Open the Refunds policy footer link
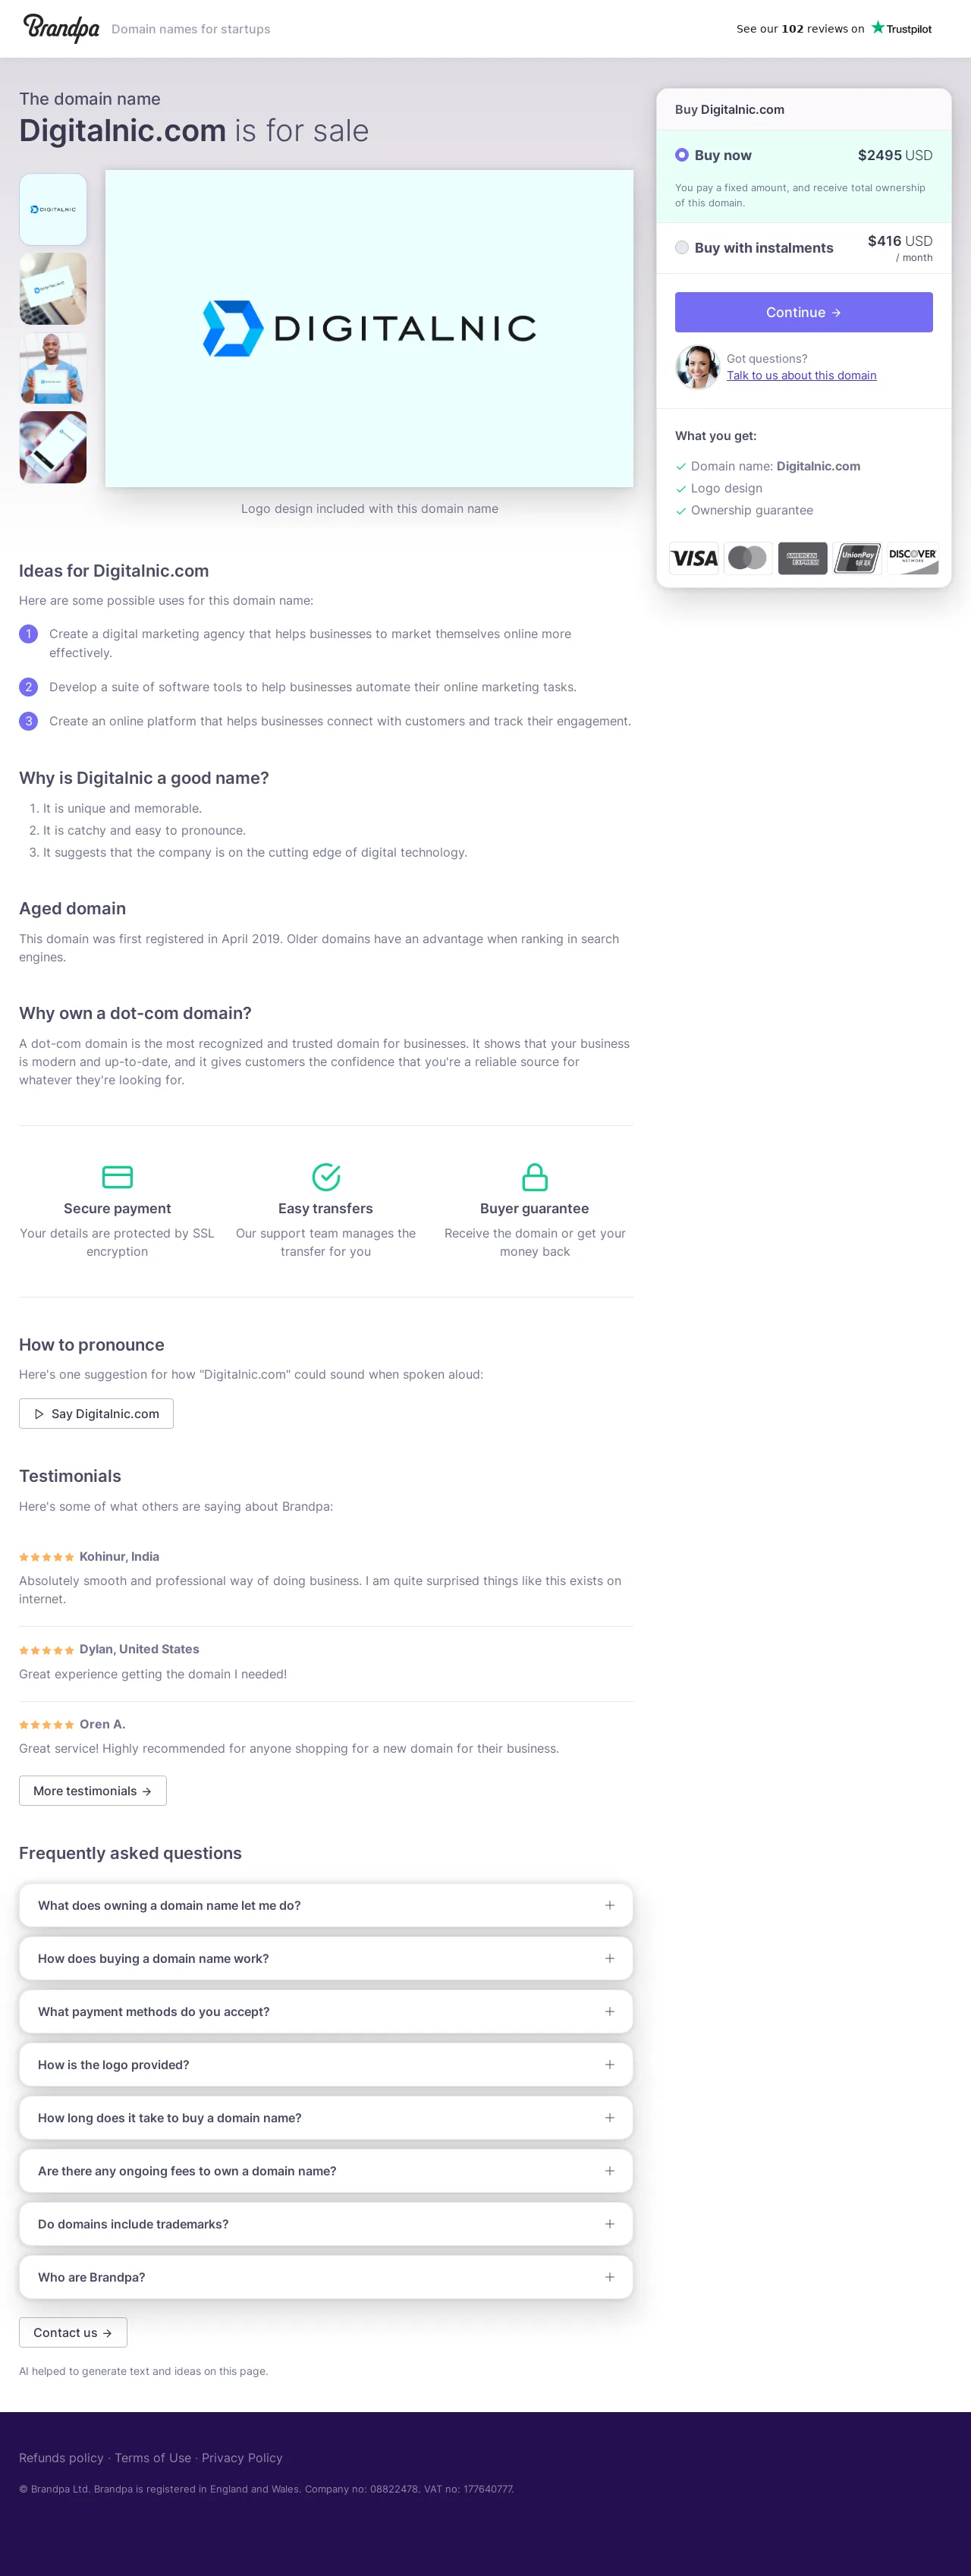Screen dimensions: 971x2576 (x=61, y=2457)
